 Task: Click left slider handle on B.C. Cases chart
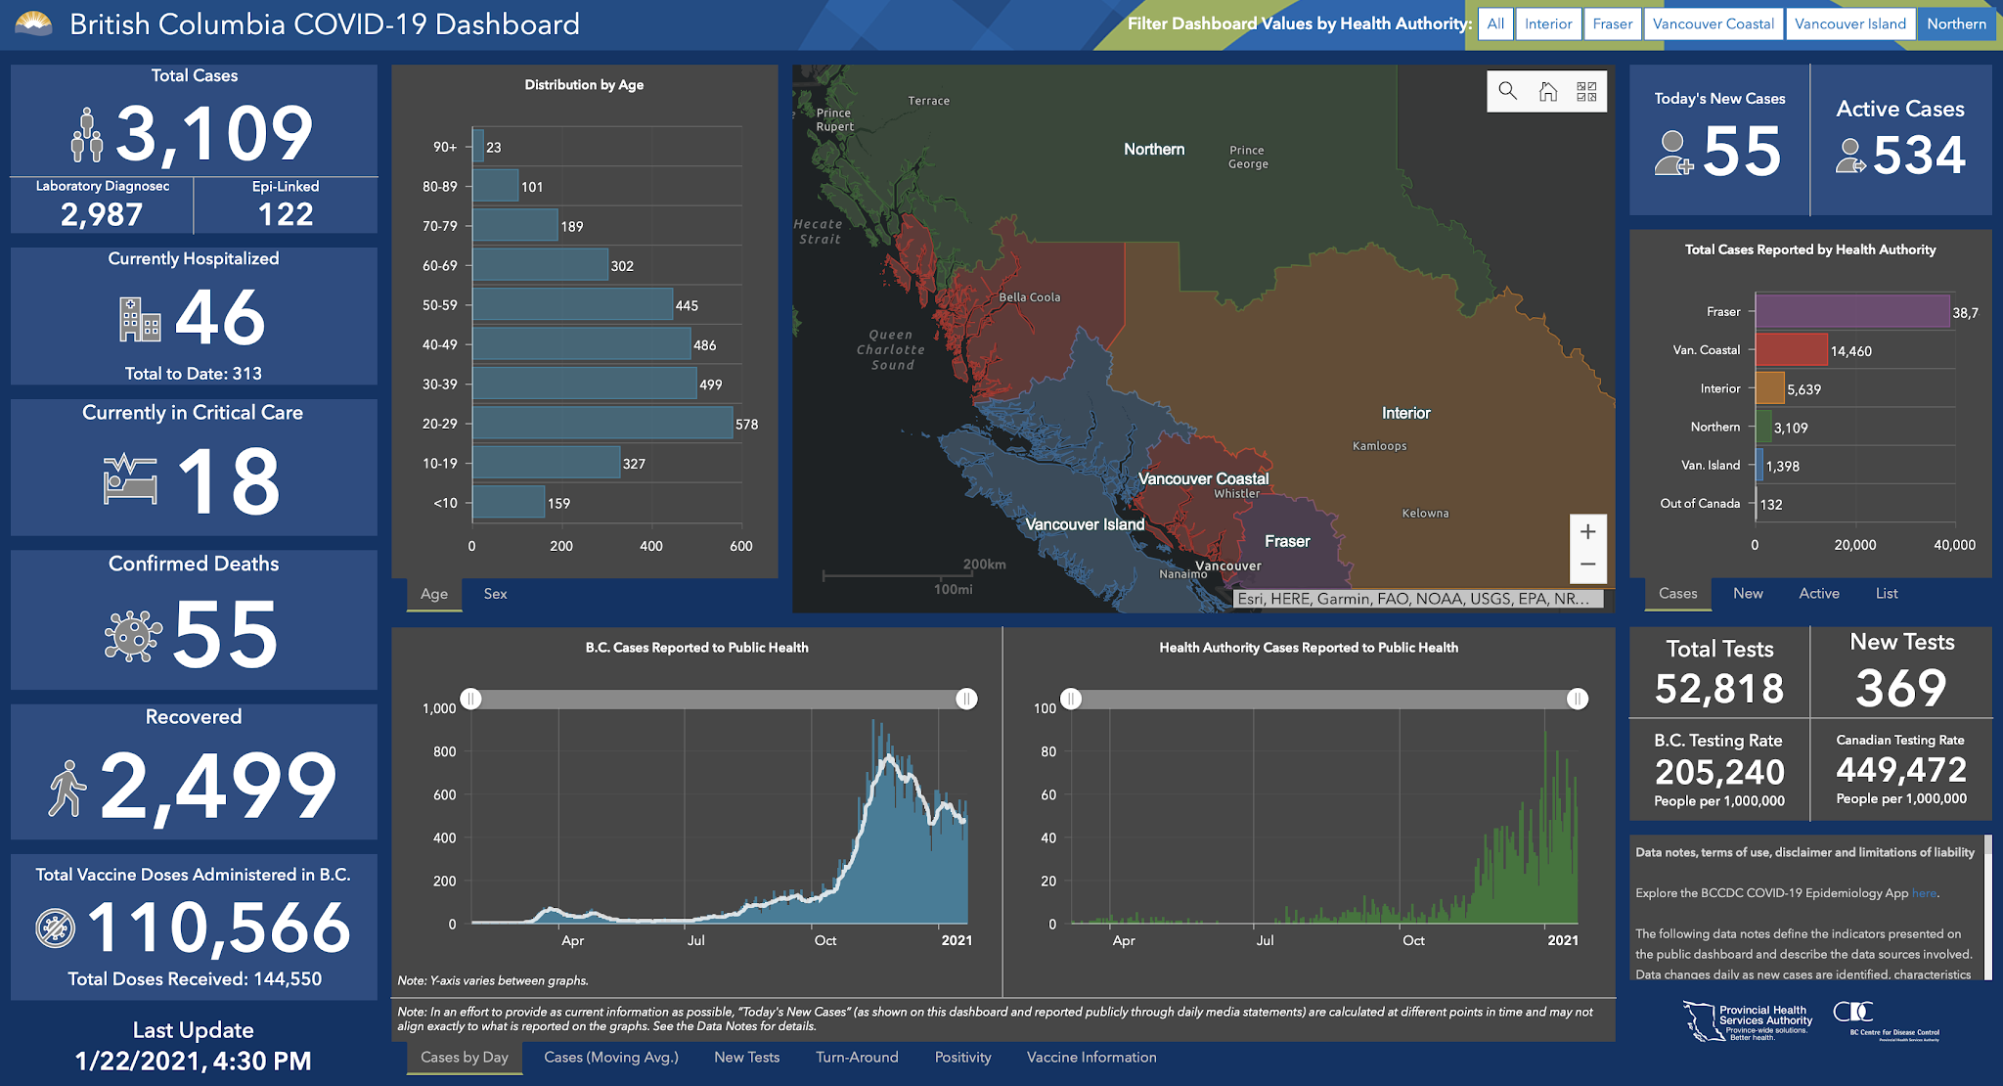pyautogui.click(x=471, y=699)
